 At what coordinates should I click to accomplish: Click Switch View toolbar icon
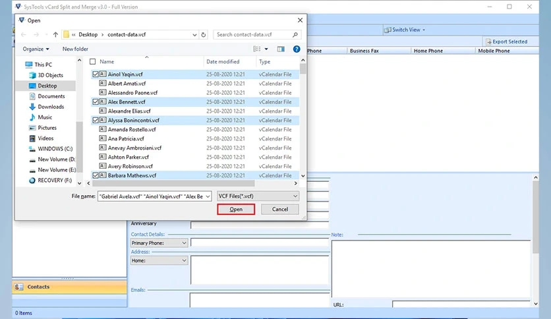[x=388, y=30]
